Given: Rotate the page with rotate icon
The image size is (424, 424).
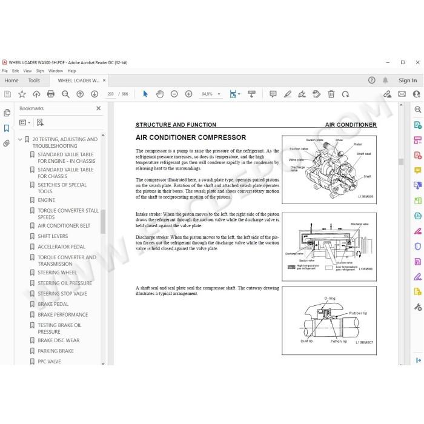Looking at the screenshot, I should 345,94.
